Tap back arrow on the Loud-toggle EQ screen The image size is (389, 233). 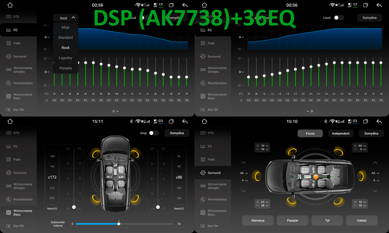(x=379, y=5)
